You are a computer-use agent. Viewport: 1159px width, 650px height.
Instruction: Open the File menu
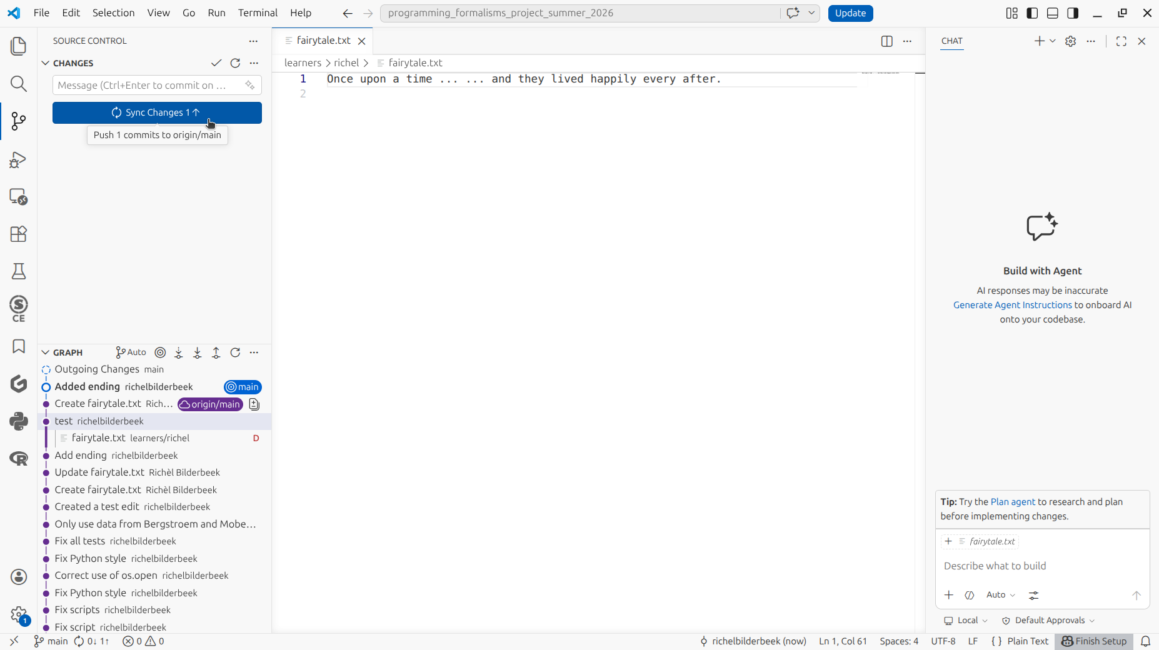point(41,13)
